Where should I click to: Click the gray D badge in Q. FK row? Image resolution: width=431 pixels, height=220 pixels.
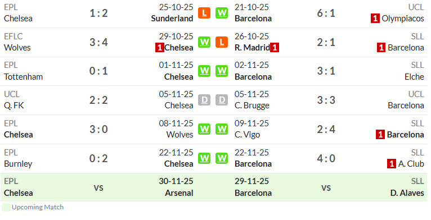click(204, 100)
